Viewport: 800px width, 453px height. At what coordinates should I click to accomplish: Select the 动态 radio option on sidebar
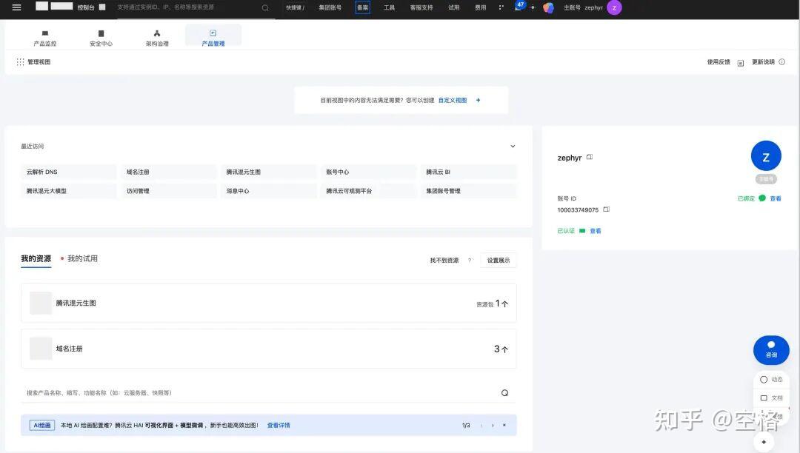tap(764, 379)
